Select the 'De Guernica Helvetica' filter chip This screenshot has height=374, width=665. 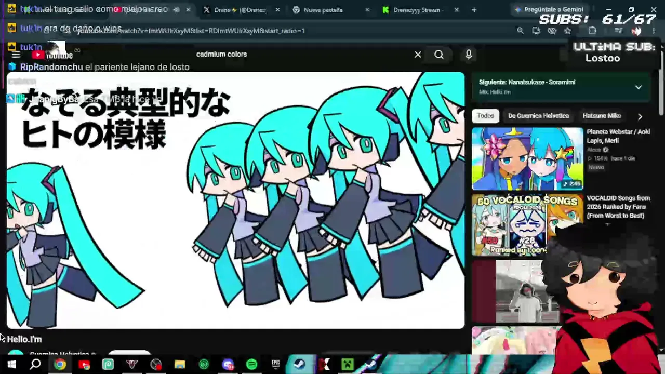[x=538, y=116]
